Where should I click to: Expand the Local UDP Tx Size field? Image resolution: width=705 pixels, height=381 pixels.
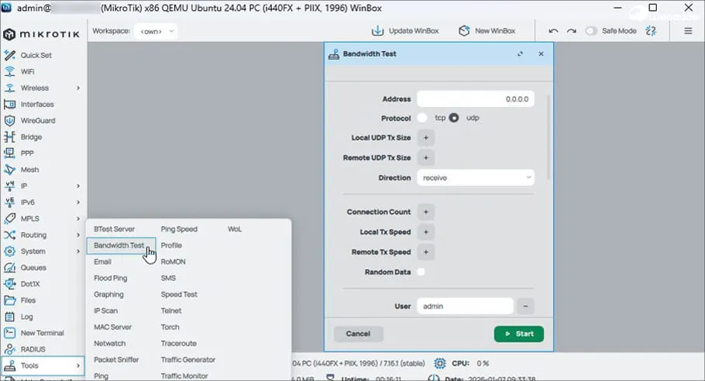(x=425, y=138)
